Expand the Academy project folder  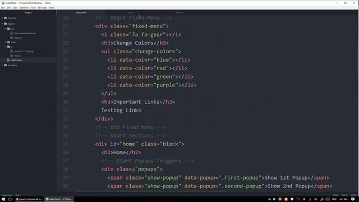2,65
